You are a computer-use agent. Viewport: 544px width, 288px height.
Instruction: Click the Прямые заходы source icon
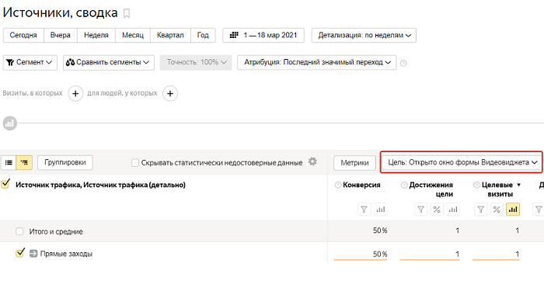tap(33, 254)
